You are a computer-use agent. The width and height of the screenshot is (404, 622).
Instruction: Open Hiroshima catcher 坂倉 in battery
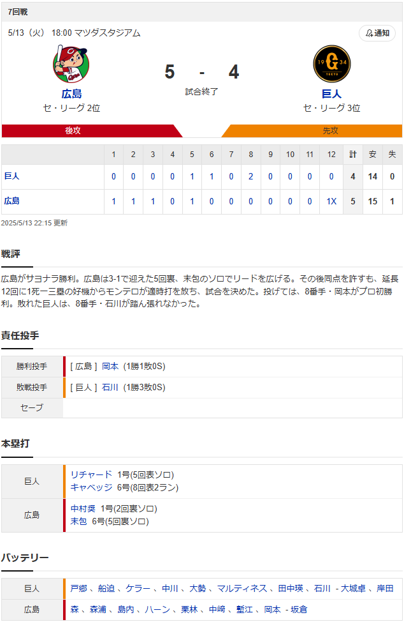pyautogui.click(x=299, y=609)
